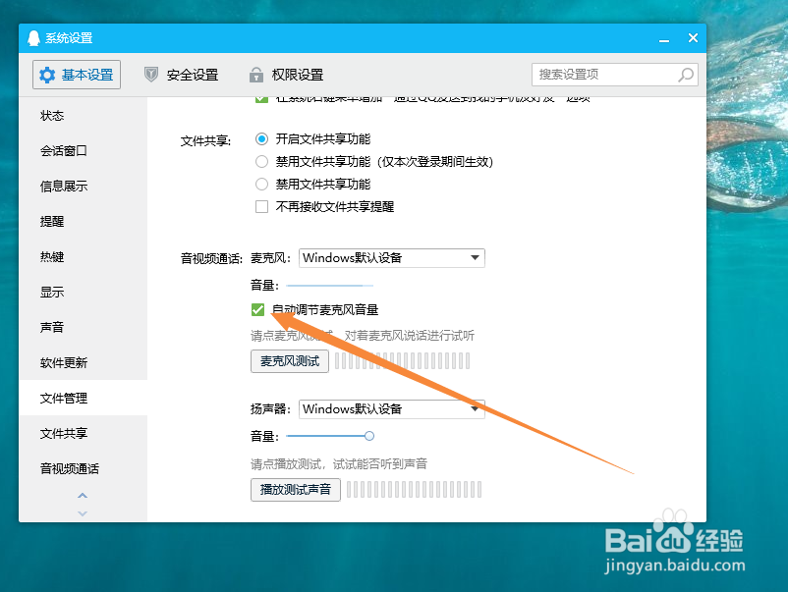The width and height of the screenshot is (788, 592).
Task: Click the sidebar scroll-up chevron
Action: pos(83,496)
